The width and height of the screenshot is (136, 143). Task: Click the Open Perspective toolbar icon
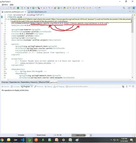129,8
